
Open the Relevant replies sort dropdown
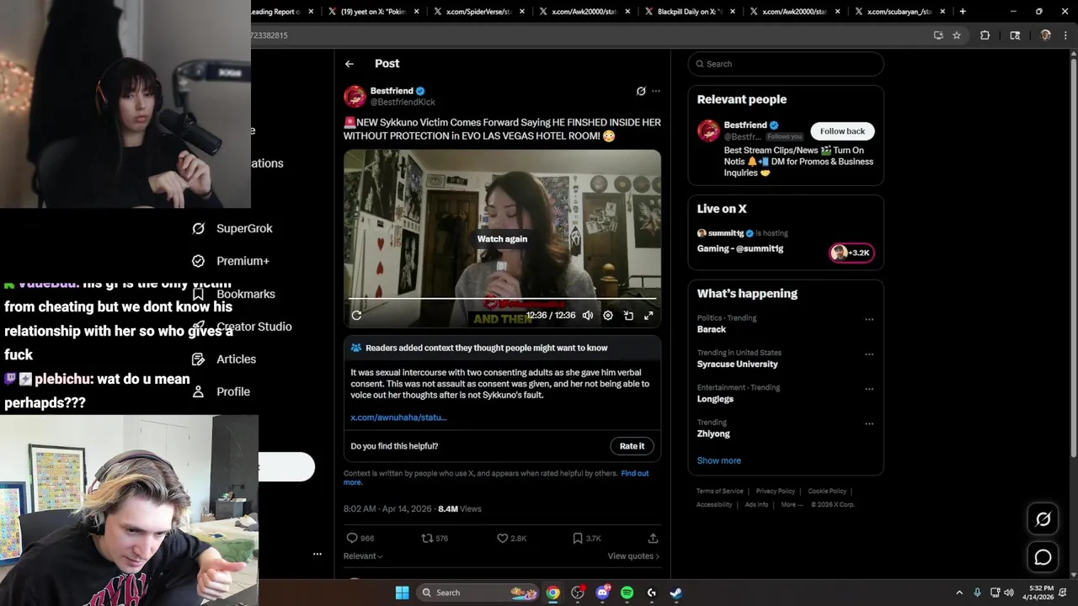coord(363,555)
